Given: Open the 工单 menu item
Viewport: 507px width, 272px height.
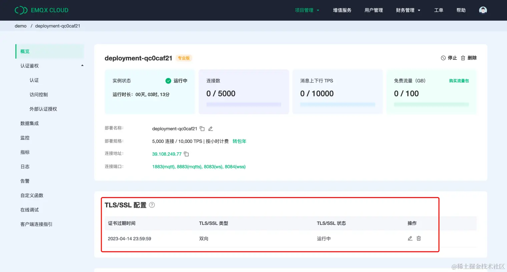Looking at the screenshot, I should (x=439, y=10).
